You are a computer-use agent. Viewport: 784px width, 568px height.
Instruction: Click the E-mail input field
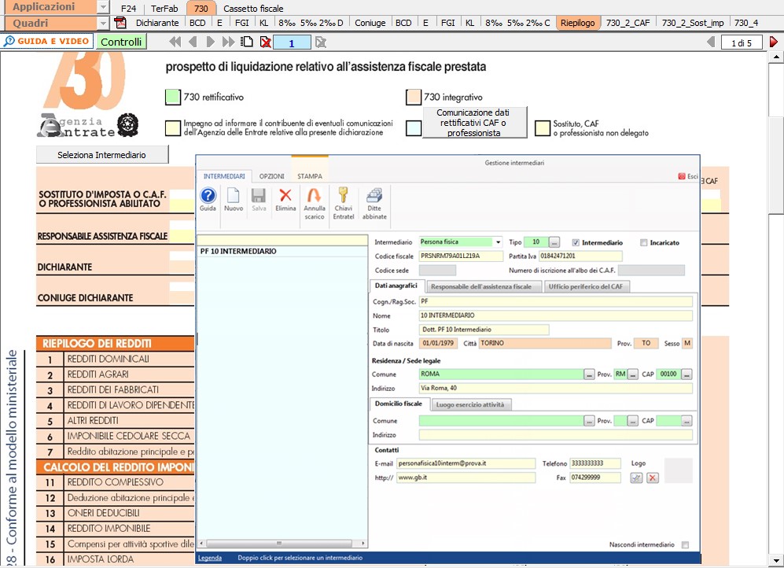(x=466, y=463)
